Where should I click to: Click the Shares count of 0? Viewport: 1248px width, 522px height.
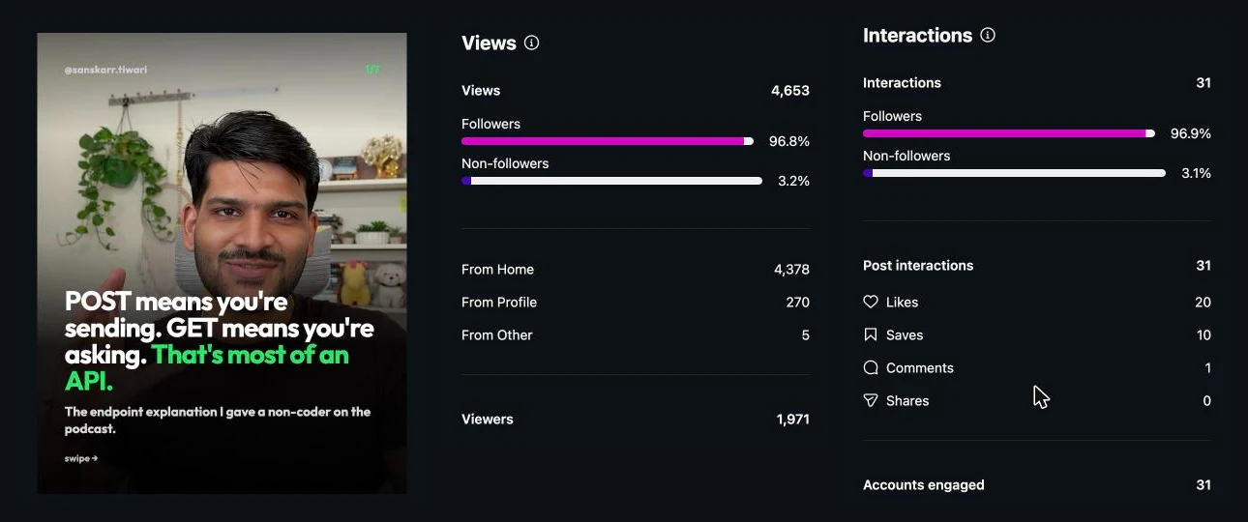(1206, 400)
